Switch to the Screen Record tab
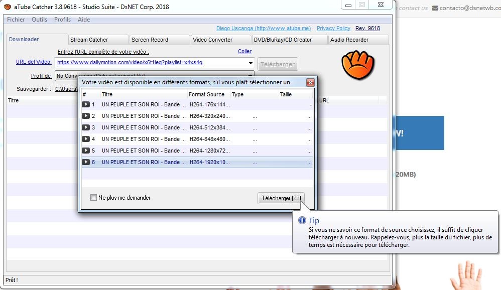501x290 pixels. pyautogui.click(x=160, y=40)
